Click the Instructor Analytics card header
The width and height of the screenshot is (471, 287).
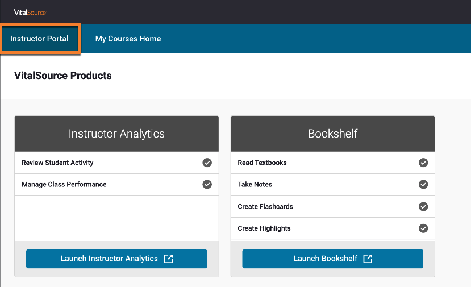pos(116,134)
